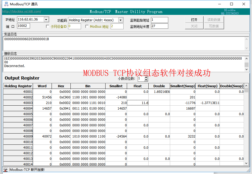Click the Hex column header
The height and width of the screenshot is (174, 252).
61,86
